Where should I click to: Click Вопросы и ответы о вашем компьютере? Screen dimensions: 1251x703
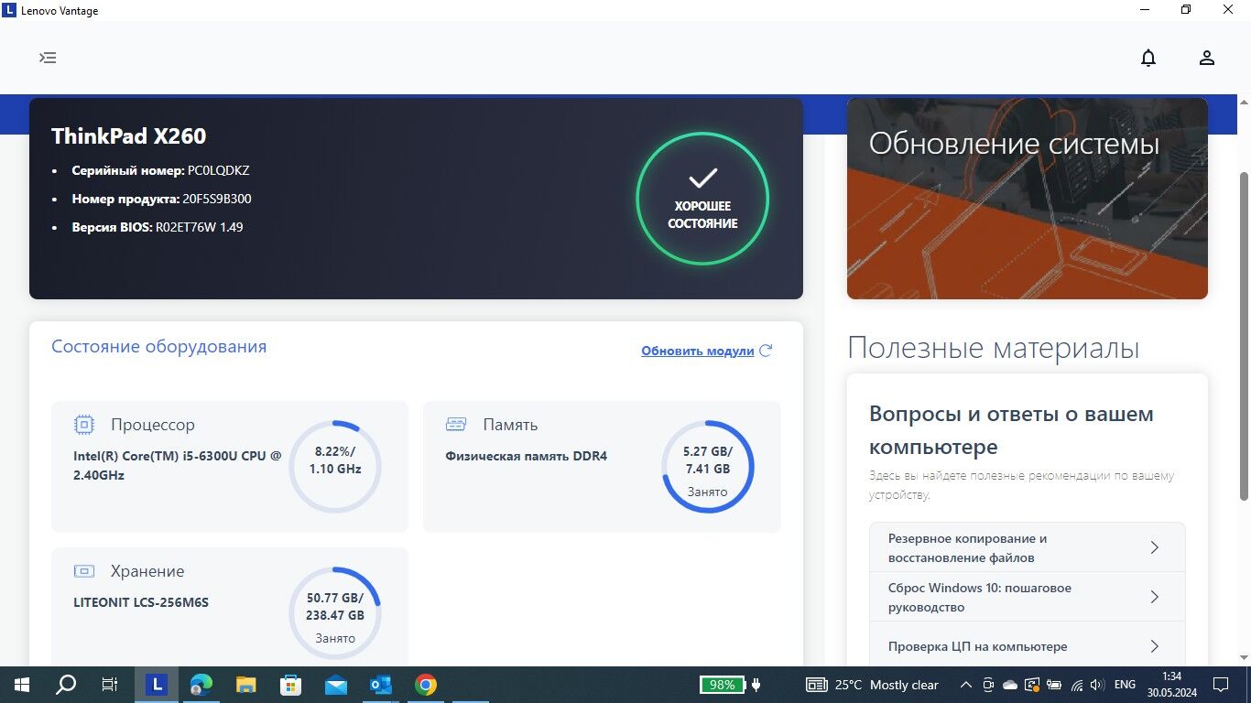click(1011, 430)
